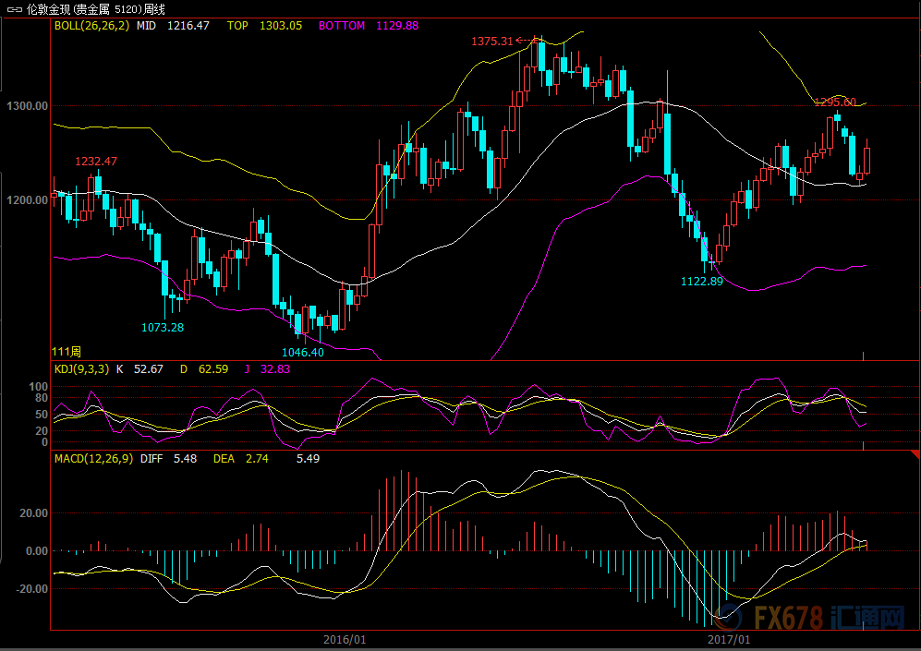Click the 1122.89 low price annotation
Screen dimensions: 921x651
tap(701, 281)
